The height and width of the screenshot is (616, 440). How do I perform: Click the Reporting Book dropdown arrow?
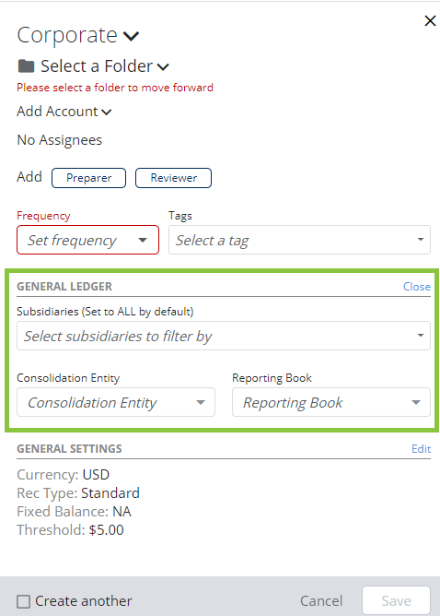tap(416, 402)
